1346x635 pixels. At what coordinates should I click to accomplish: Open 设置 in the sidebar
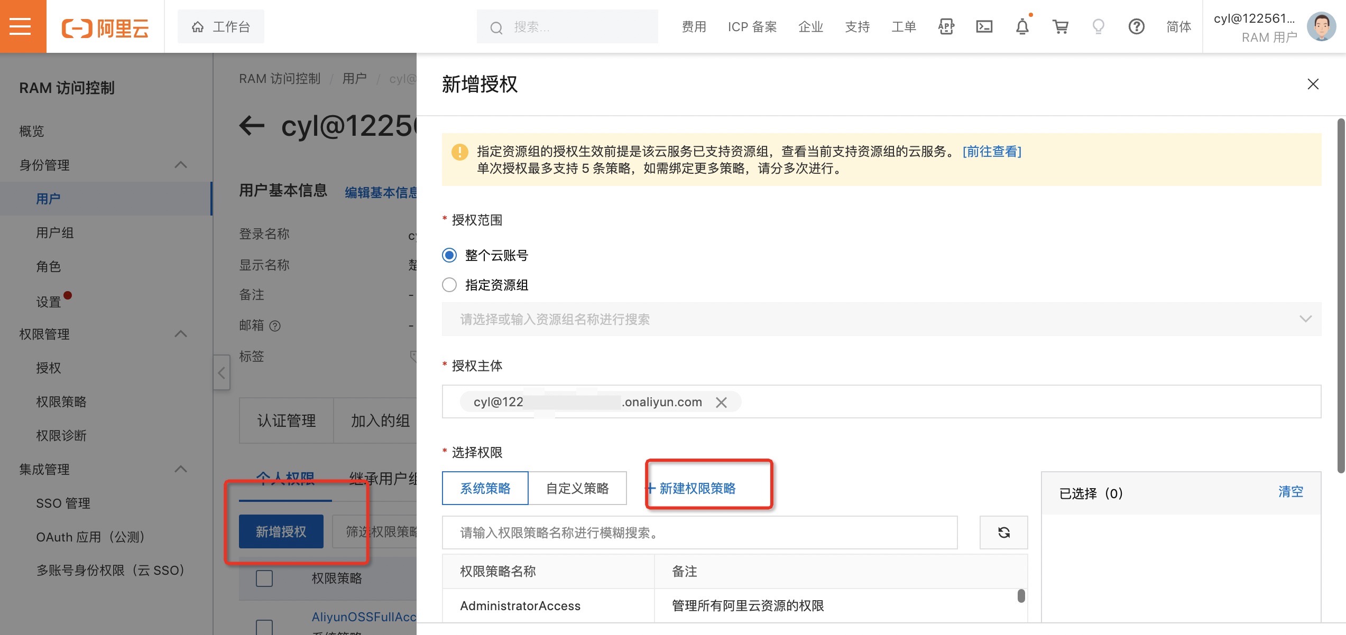pyautogui.click(x=48, y=301)
